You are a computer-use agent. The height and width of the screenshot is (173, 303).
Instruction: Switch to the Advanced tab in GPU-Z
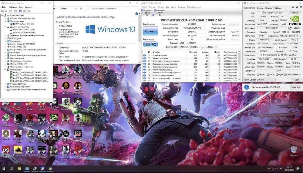[x=268, y=8]
